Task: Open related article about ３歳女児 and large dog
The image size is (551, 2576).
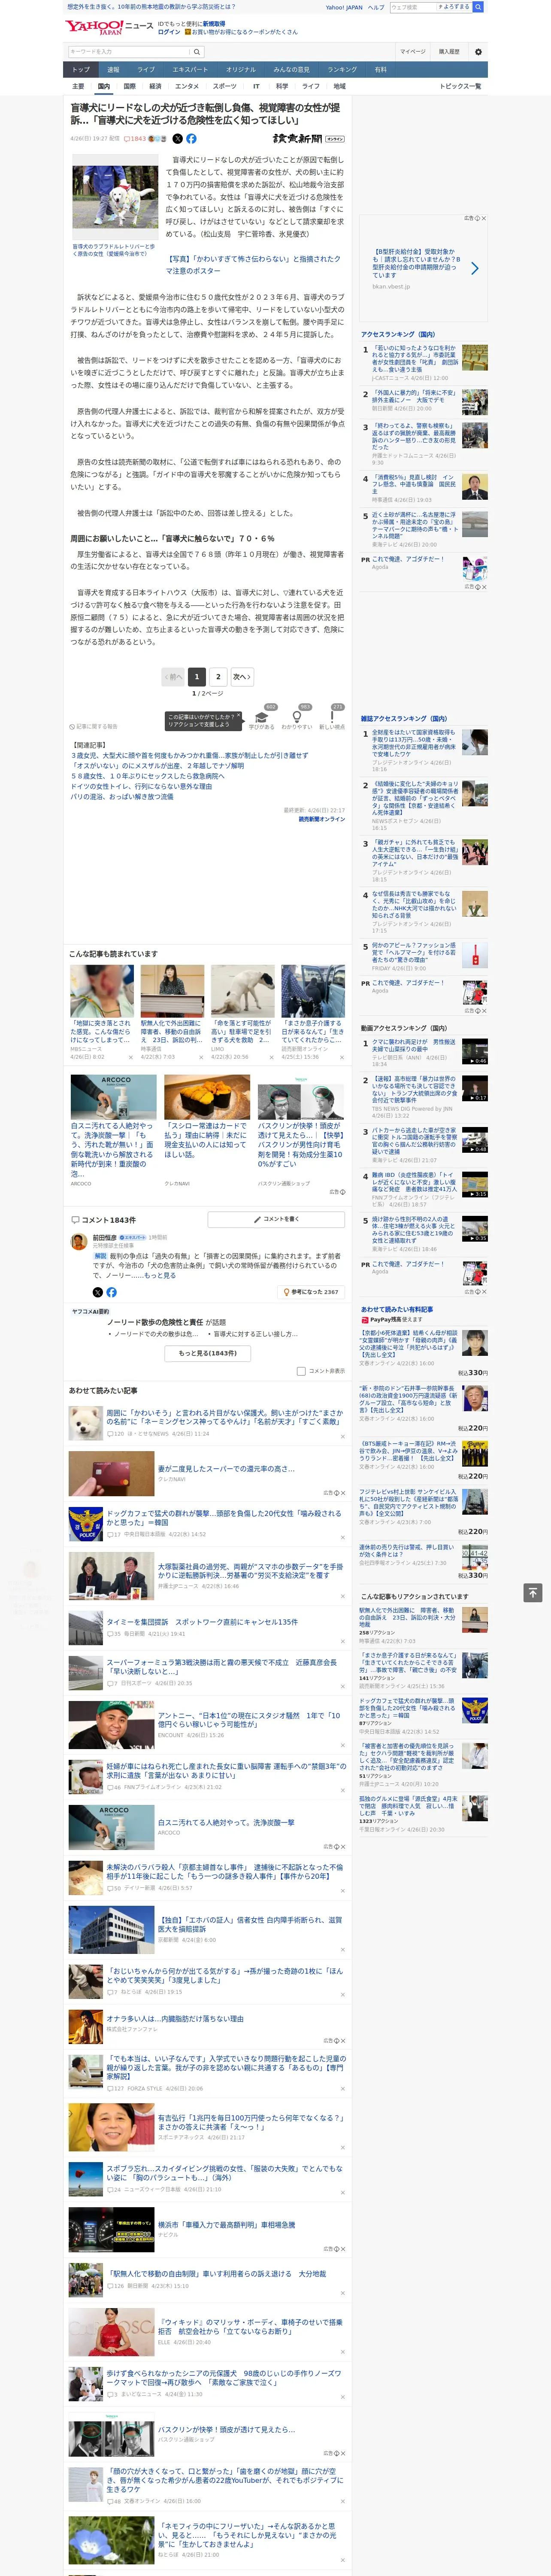Action: (189, 755)
